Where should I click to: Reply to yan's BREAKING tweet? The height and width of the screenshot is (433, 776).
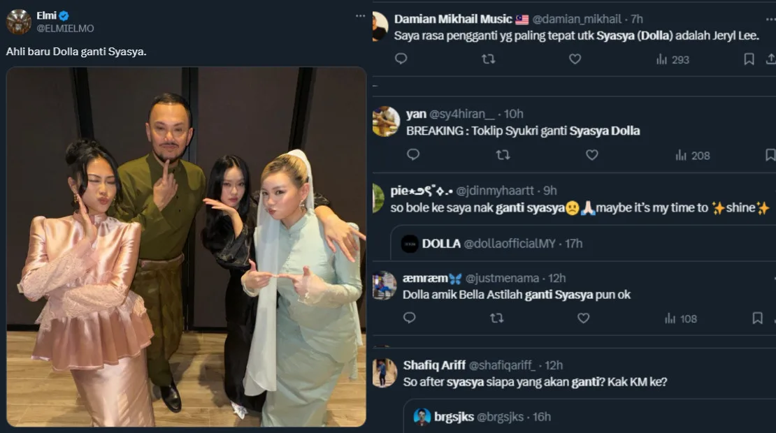coord(413,155)
